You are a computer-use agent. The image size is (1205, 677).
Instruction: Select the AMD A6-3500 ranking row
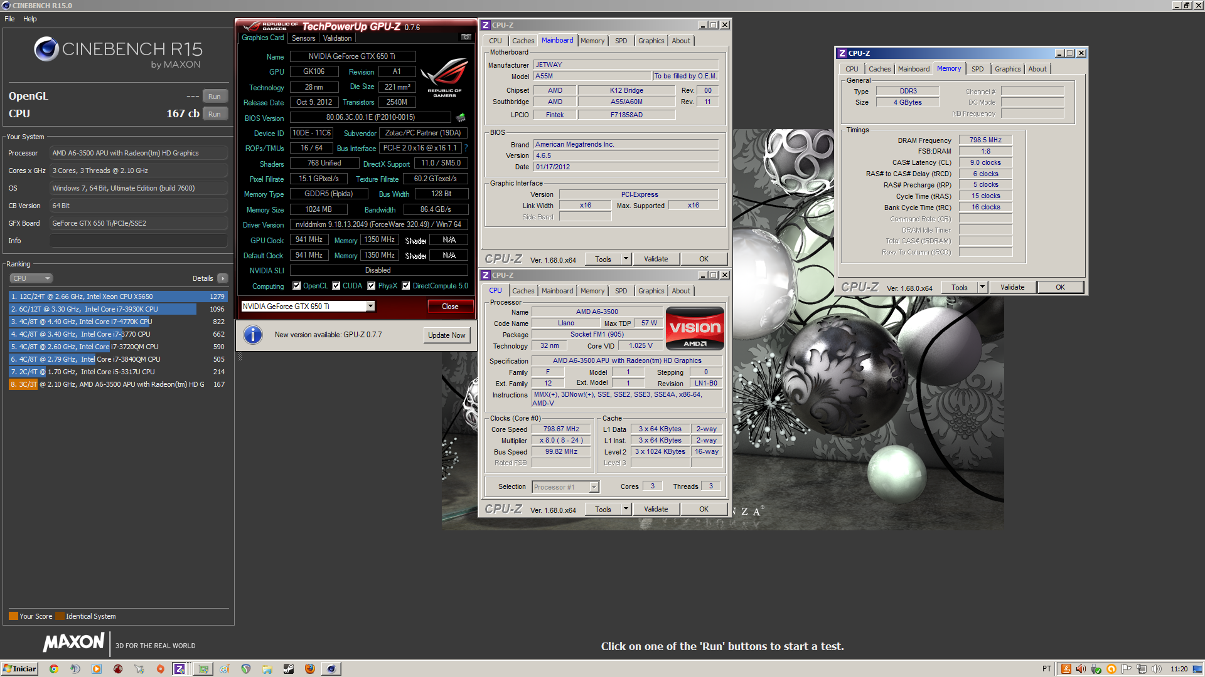point(118,384)
